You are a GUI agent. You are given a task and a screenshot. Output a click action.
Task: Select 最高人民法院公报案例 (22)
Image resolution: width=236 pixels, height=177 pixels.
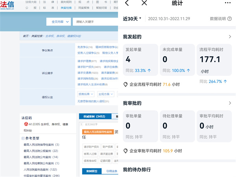pyautogui.click(x=41, y=151)
